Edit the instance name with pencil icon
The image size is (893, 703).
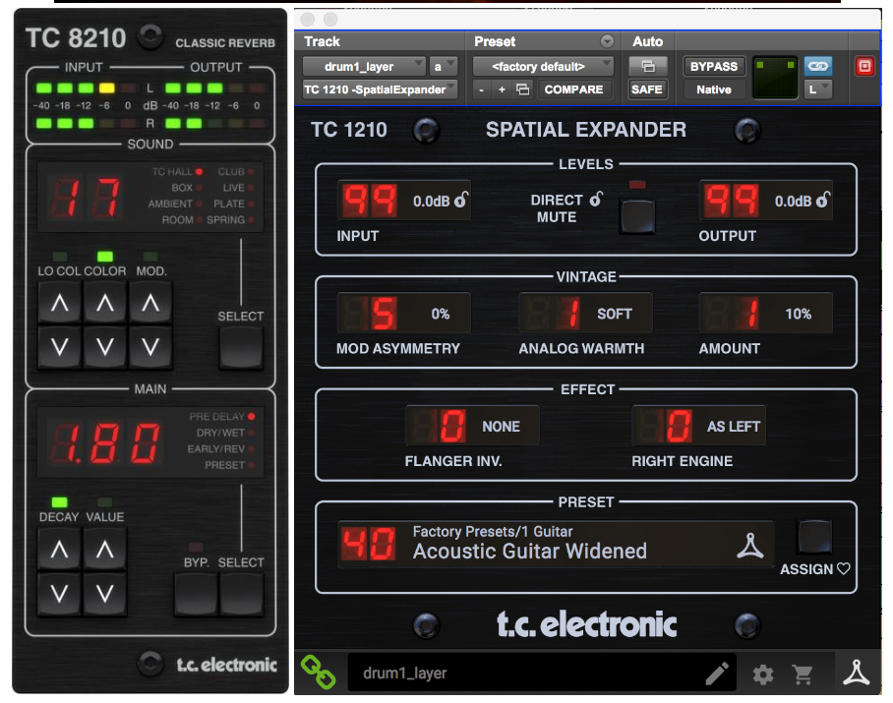pos(717,674)
